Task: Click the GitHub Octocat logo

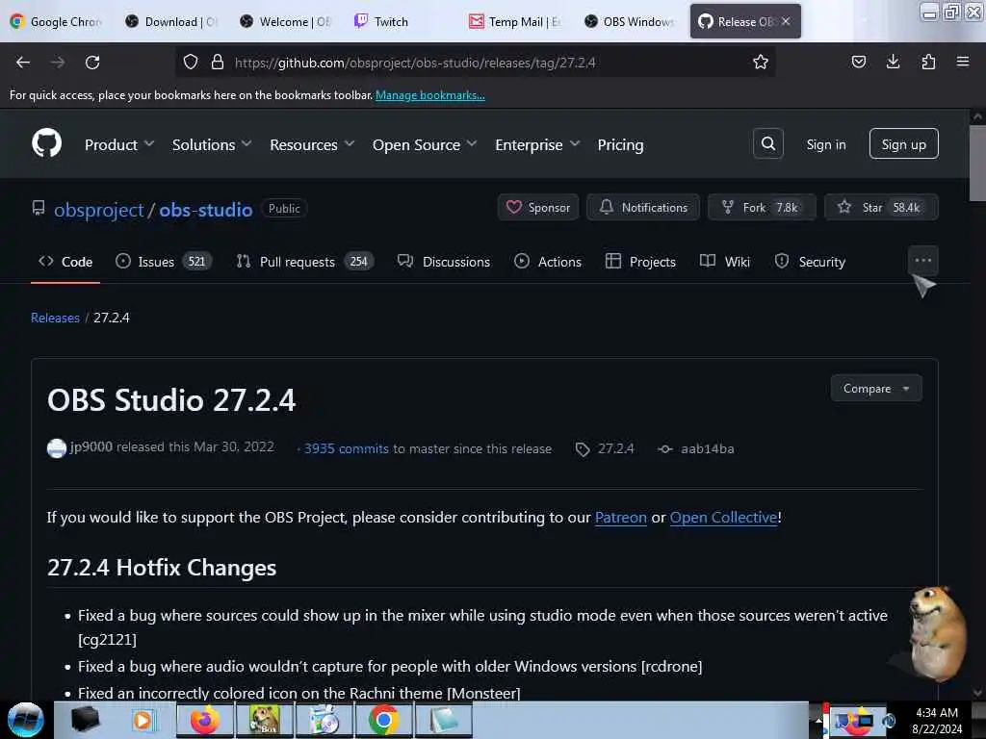Action: (46, 143)
